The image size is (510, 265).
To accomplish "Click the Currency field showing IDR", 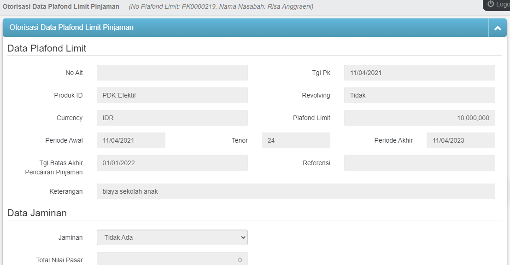I will 172,118.
